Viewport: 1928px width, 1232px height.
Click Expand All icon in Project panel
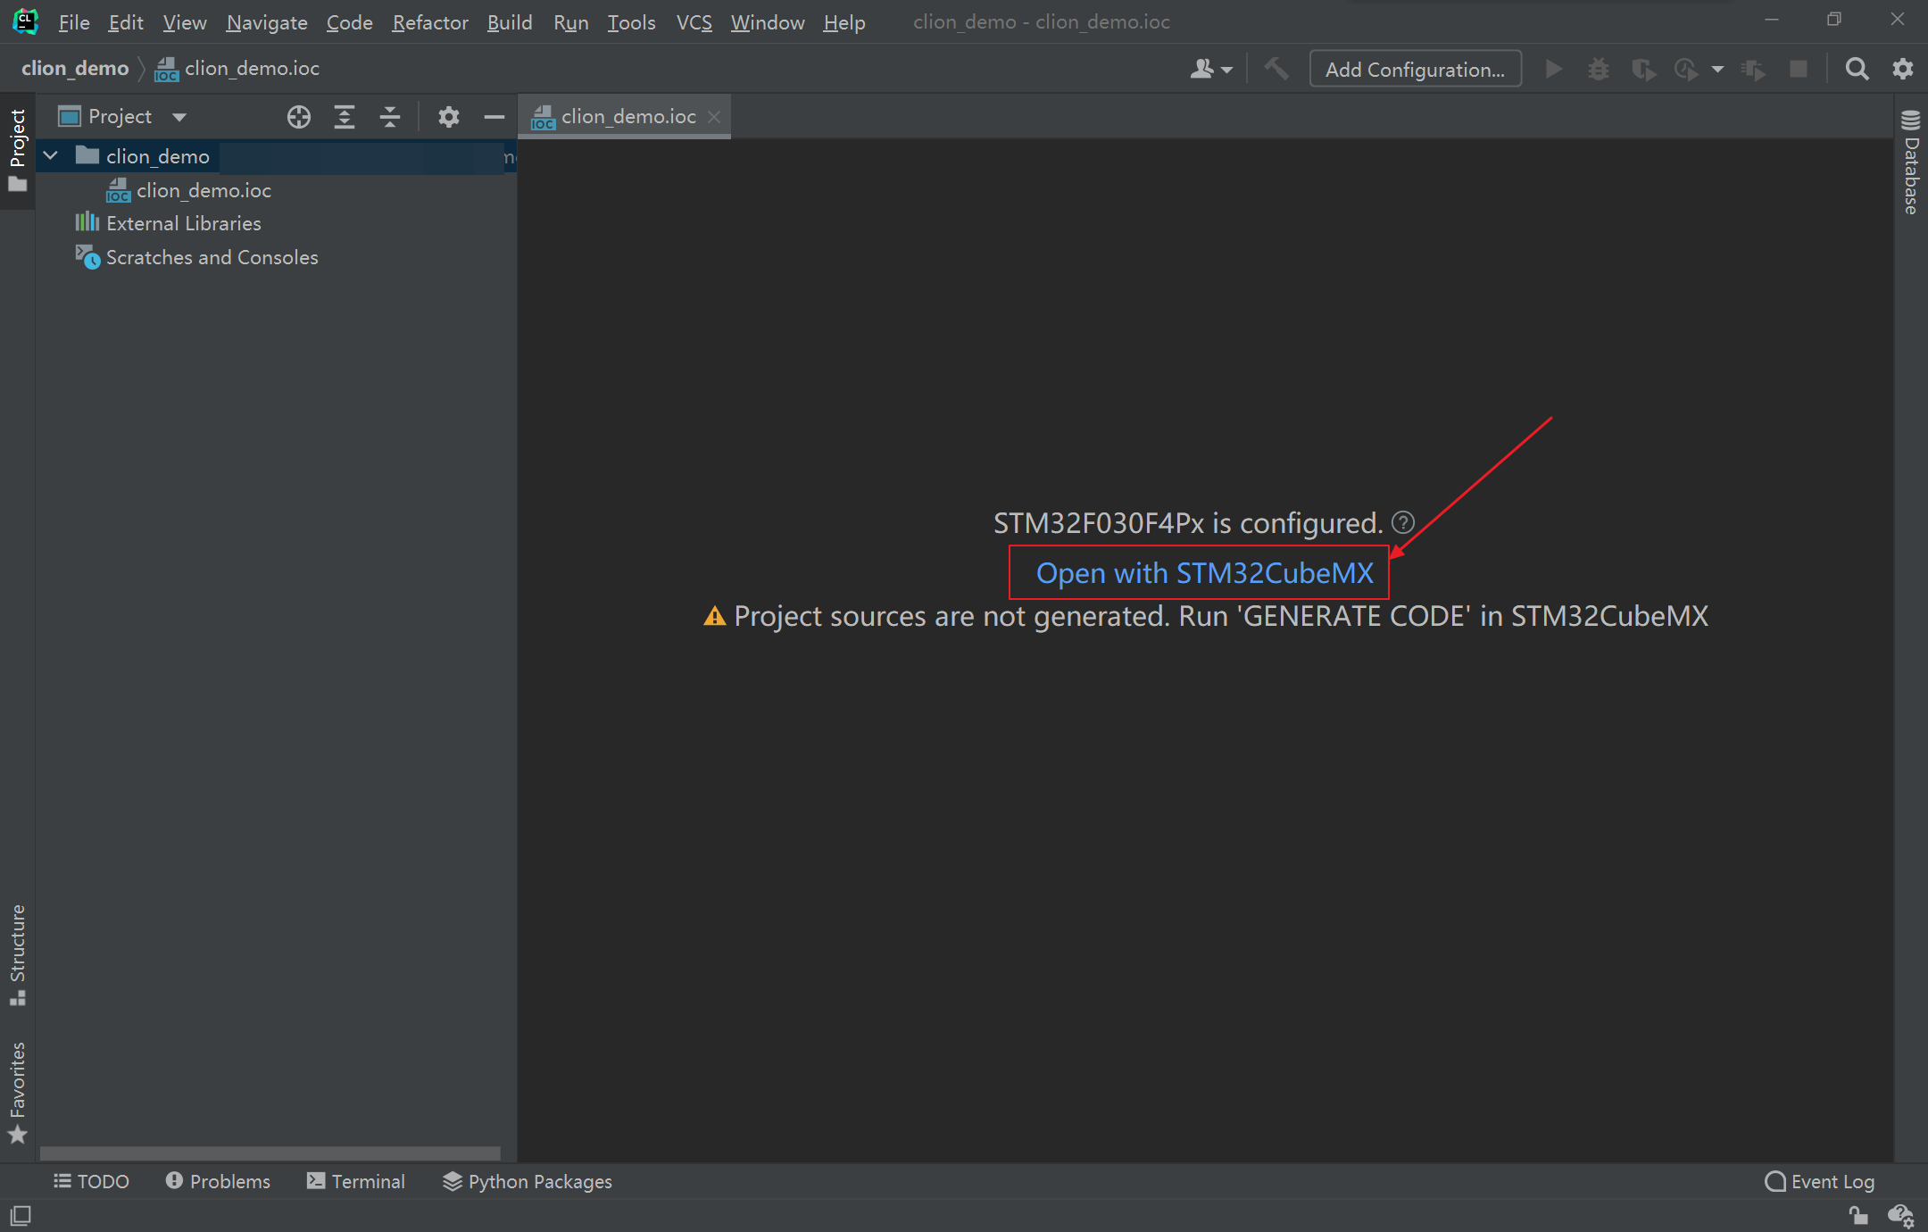click(x=345, y=117)
